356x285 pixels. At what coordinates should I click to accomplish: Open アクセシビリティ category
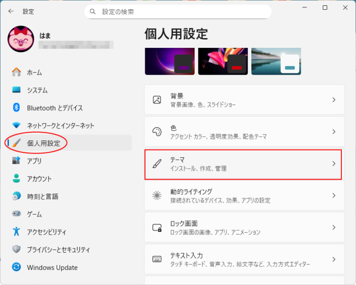pos(69,232)
